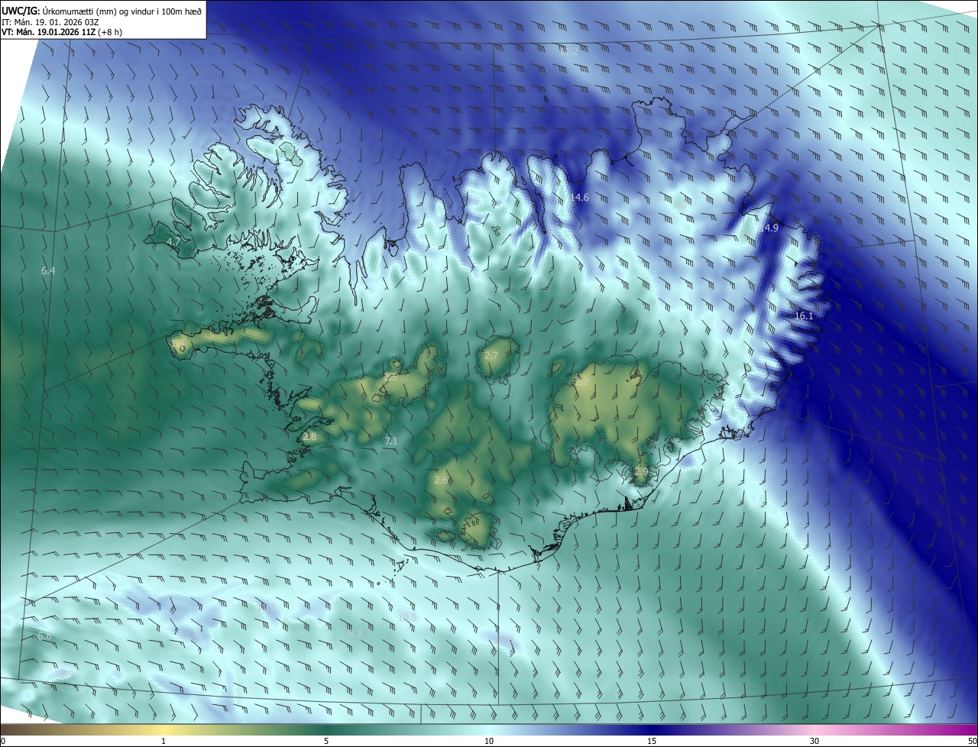Viewport: 978px width, 747px height.
Task: Click the 8.2 value over the southern ocean
Action: coord(355,634)
